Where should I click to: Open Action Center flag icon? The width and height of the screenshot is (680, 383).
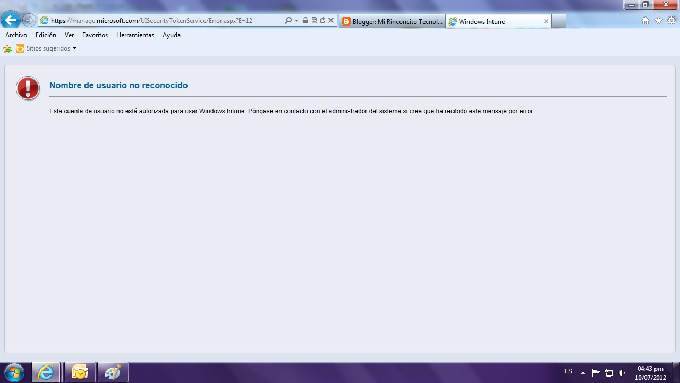pos(596,373)
